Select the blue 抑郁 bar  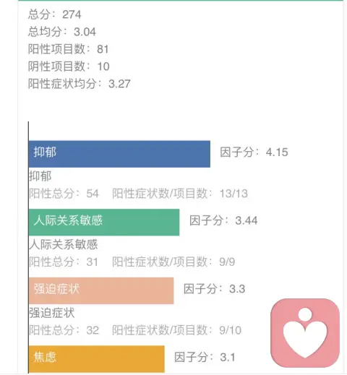(x=119, y=154)
